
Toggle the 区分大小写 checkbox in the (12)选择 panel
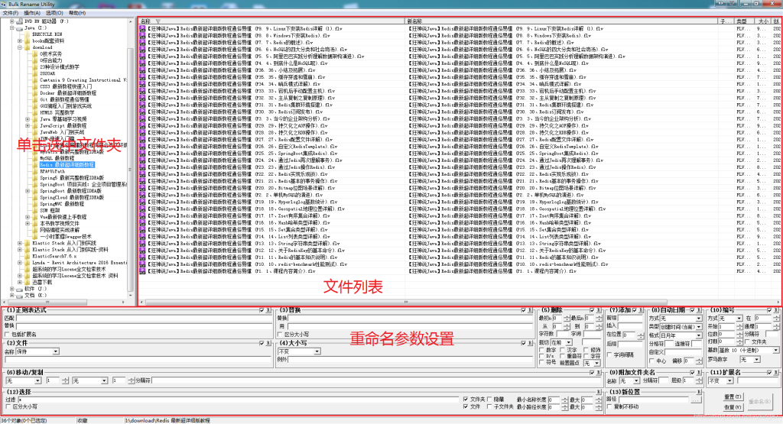coord(8,407)
